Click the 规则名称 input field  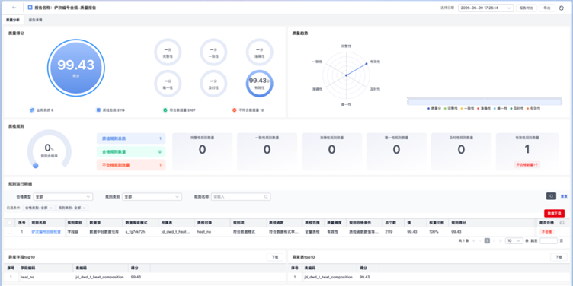coord(241,196)
